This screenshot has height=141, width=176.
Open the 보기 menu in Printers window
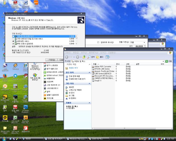pyautogui.click(x=84, y=53)
